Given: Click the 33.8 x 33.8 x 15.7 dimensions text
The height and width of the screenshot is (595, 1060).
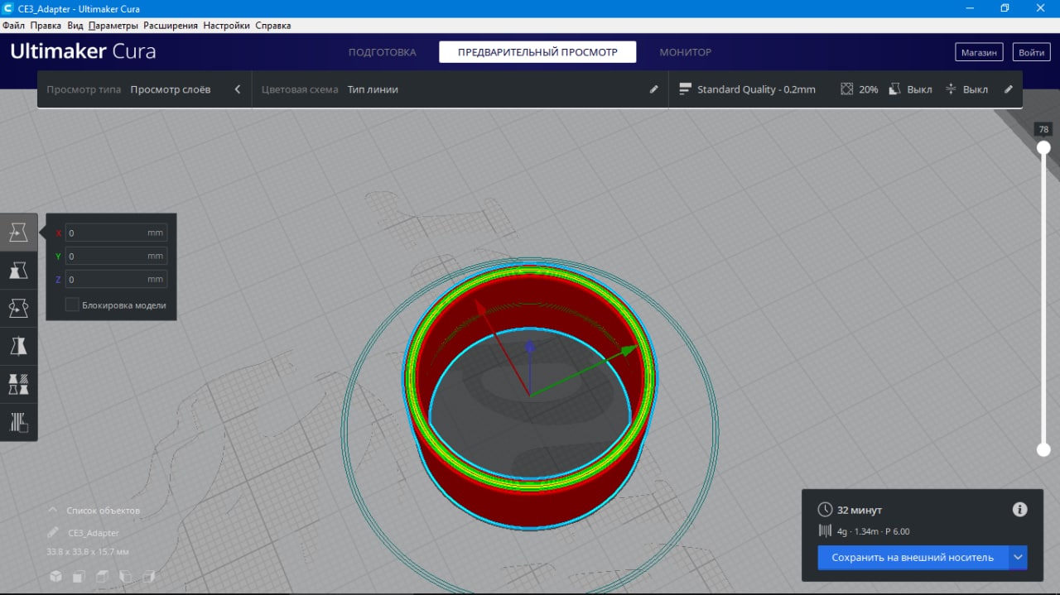Looking at the screenshot, I should (x=87, y=551).
